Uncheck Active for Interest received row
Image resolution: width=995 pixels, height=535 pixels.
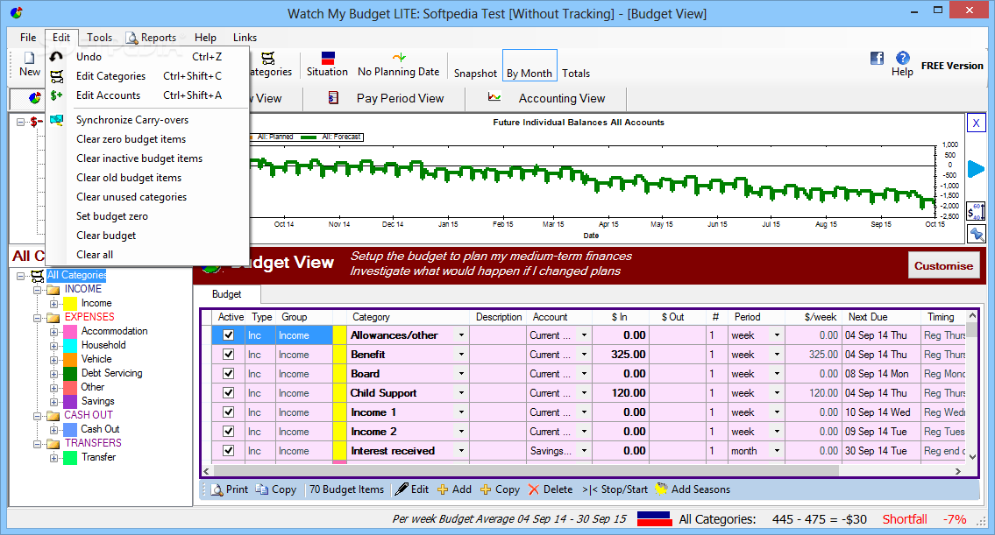tap(229, 451)
